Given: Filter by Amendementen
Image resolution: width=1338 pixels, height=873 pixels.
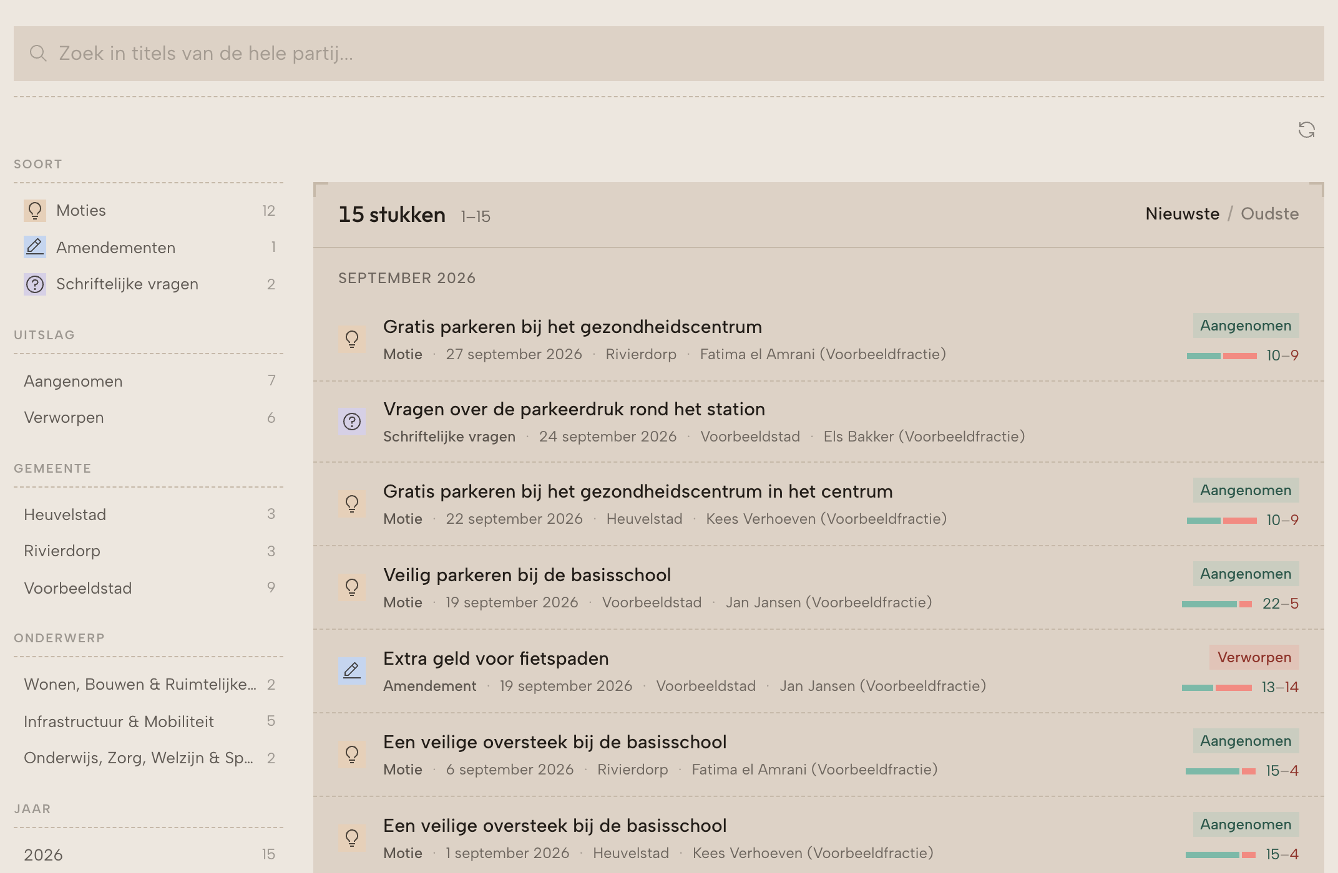Looking at the screenshot, I should point(149,248).
